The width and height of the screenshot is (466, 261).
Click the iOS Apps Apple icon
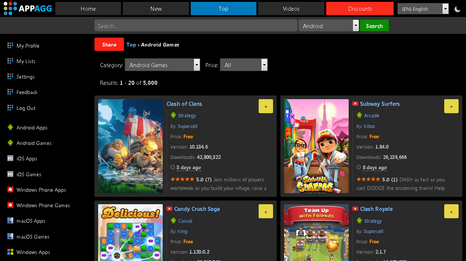10,159
